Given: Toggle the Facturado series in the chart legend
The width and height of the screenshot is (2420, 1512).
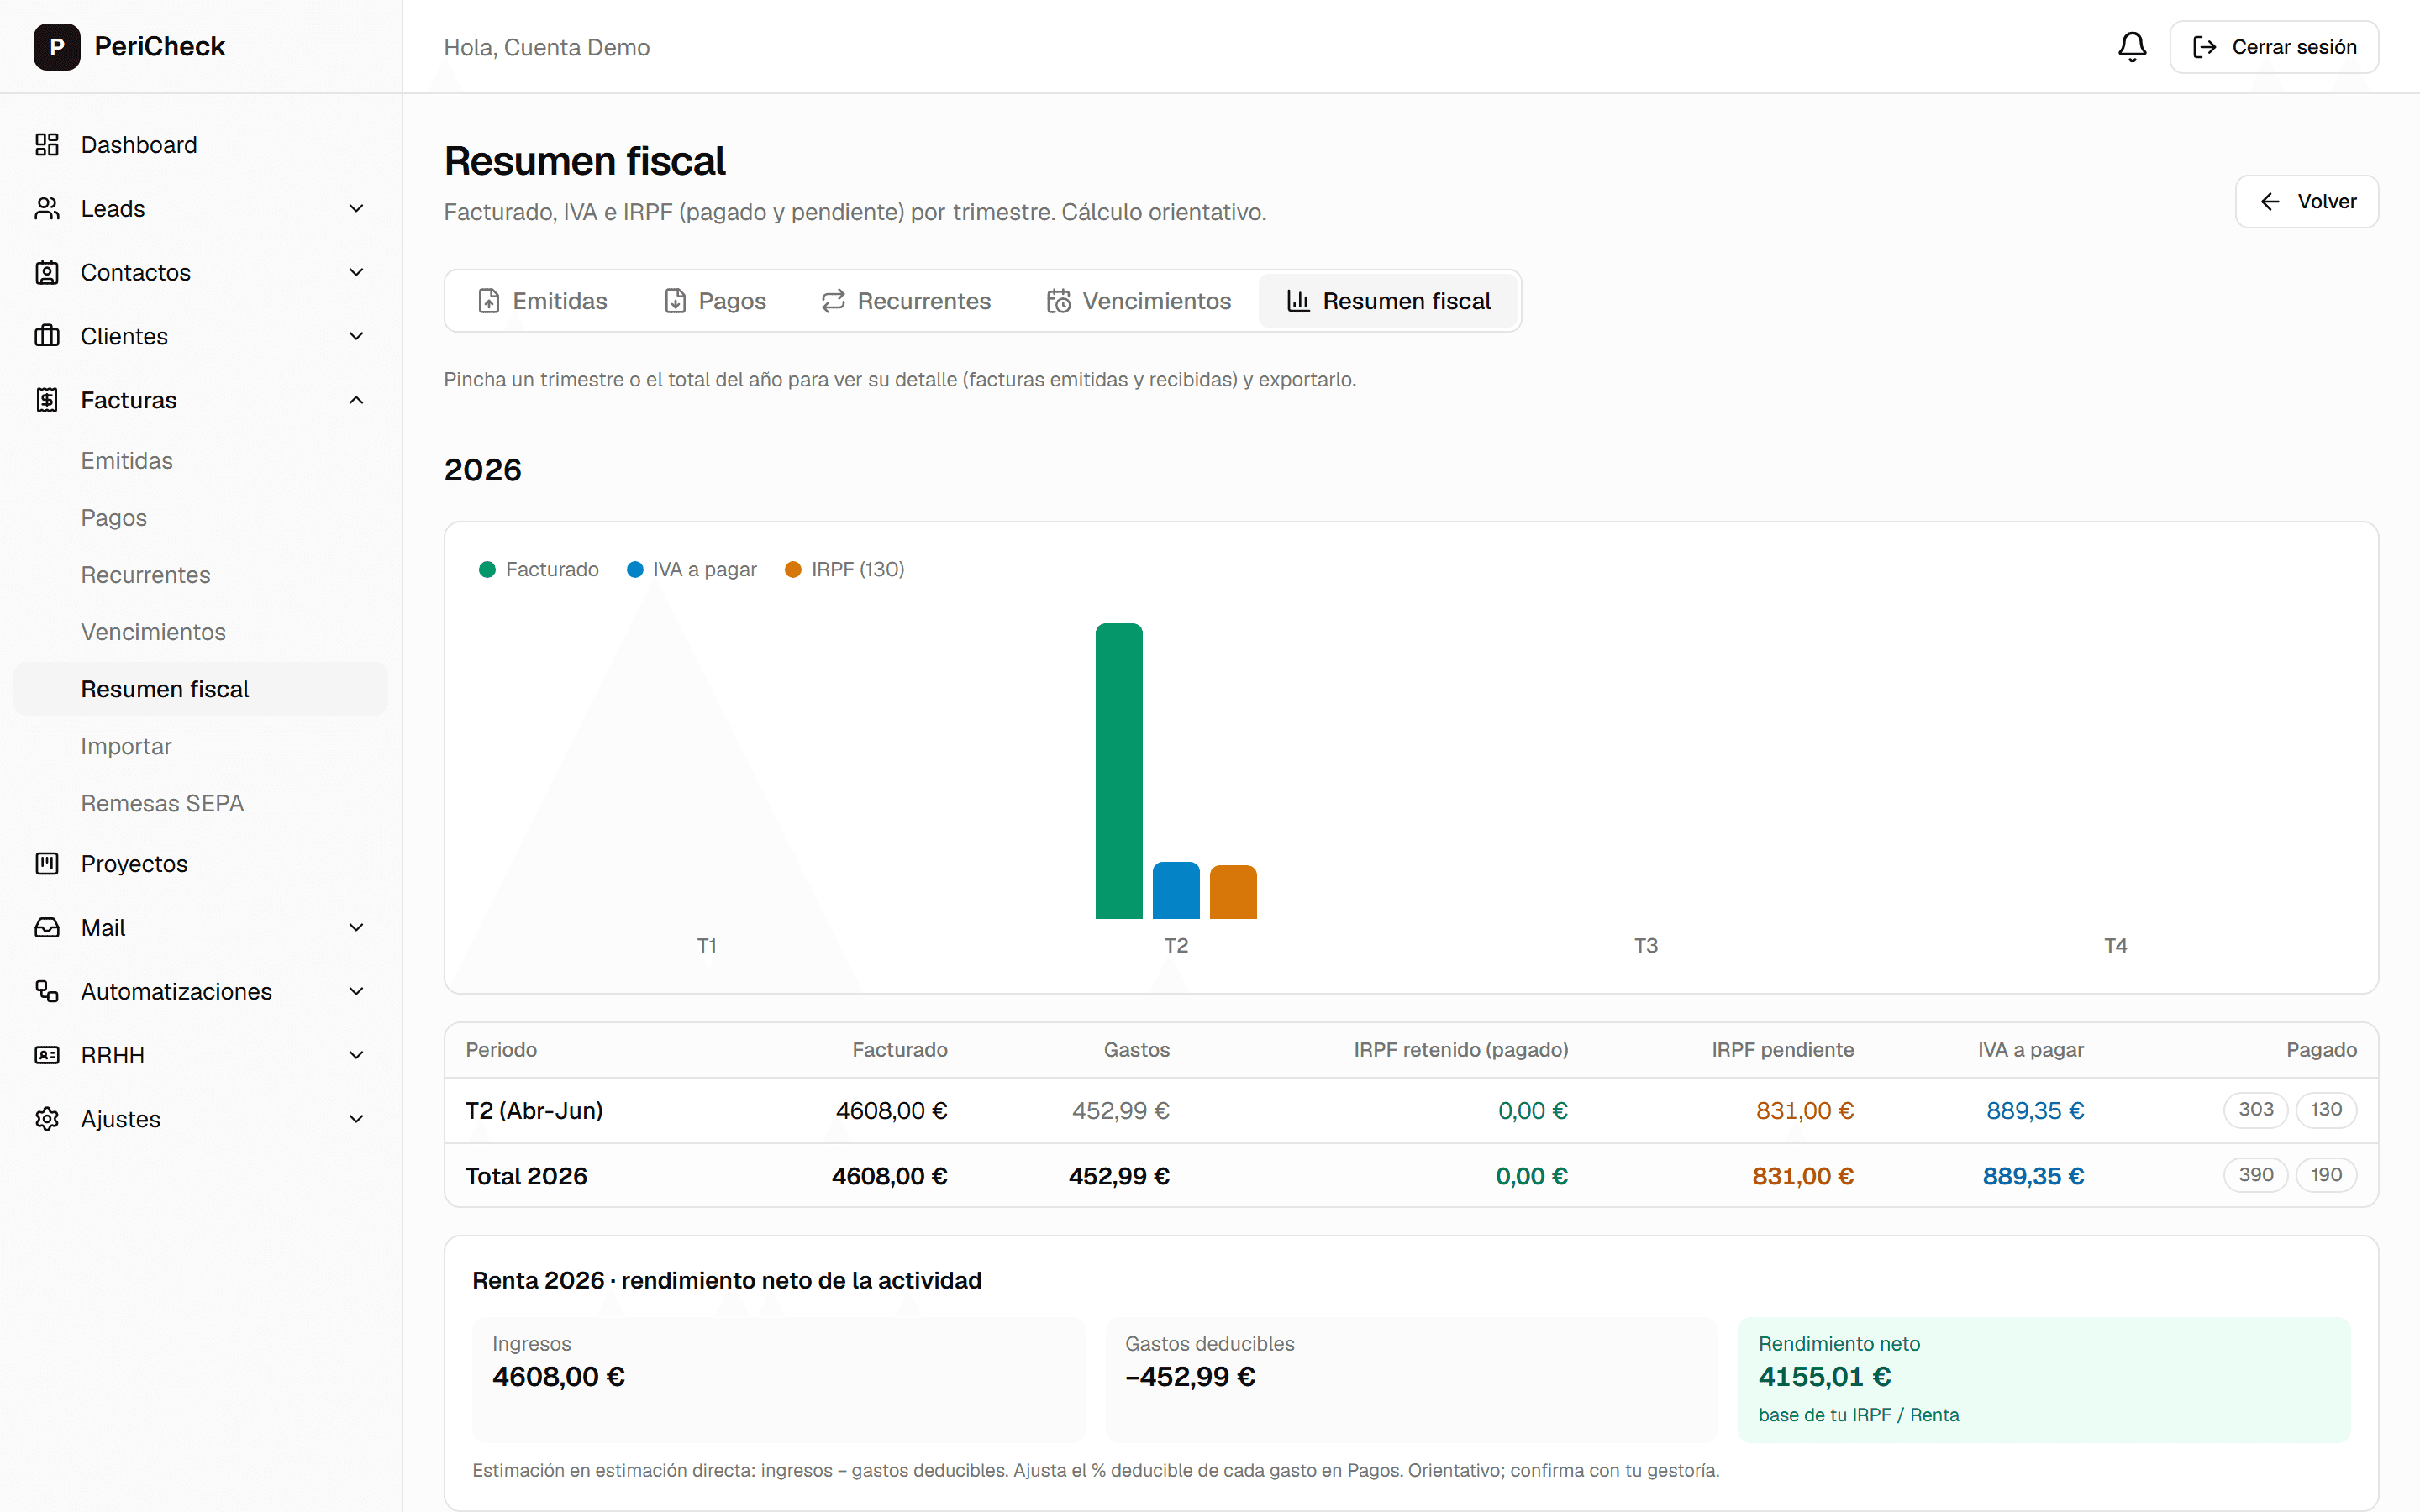Looking at the screenshot, I should [x=539, y=569].
